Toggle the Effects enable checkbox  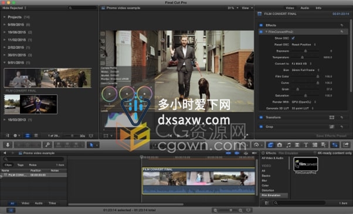pos(261,25)
